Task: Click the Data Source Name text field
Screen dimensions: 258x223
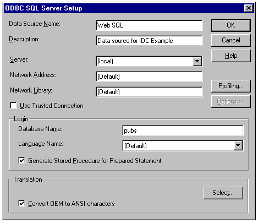Action: [x=149, y=25]
